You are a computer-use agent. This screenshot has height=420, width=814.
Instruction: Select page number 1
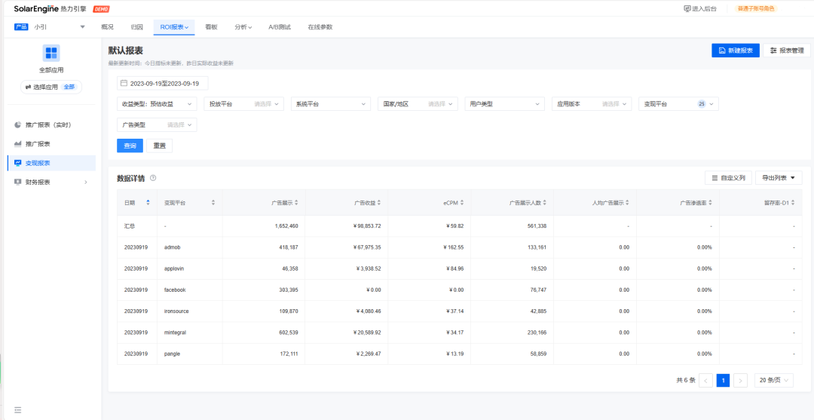click(x=723, y=380)
